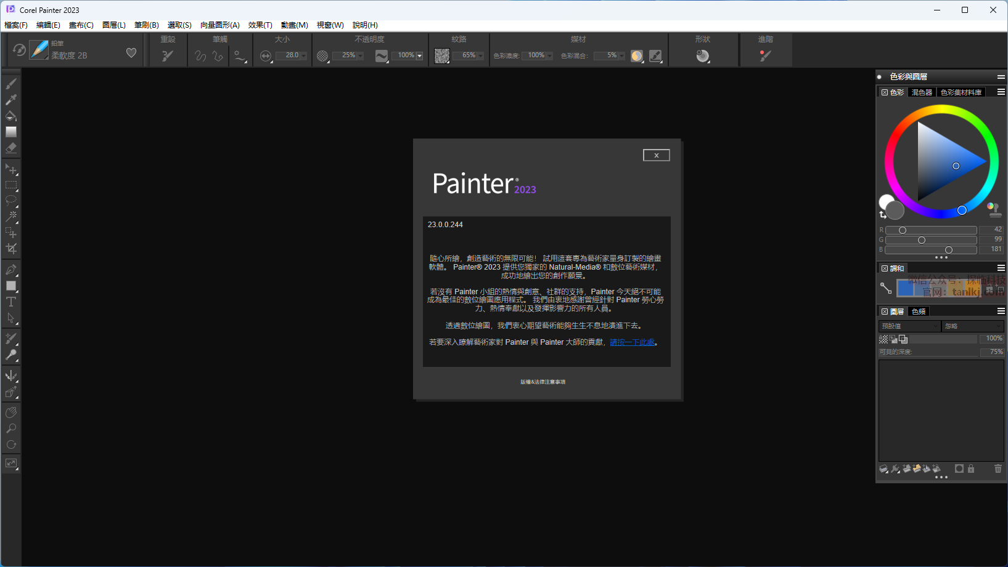This screenshot has width=1008, height=567.
Task: Click the blue 請按一下此處 hyperlink
Action: click(x=632, y=342)
